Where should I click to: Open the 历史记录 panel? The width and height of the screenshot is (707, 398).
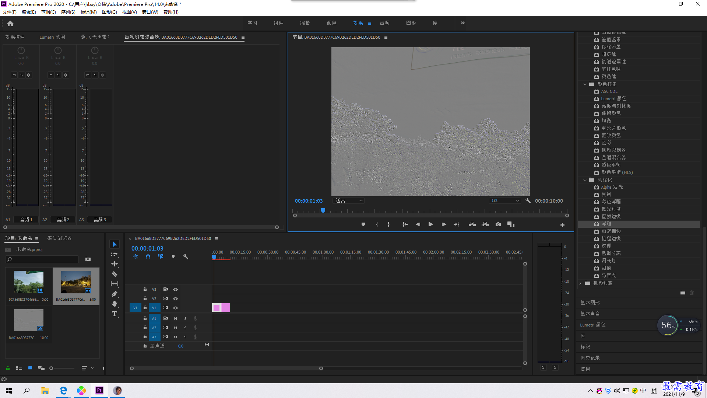pyautogui.click(x=590, y=358)
